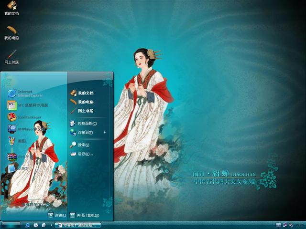Launch WinRAR from the Start menu

click(x=19, y=156)
